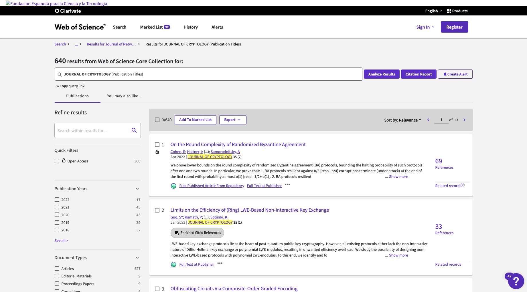Select result 3 checkbox
The image size is (527, 292).
pyautogui.click(x=157, y=289)
